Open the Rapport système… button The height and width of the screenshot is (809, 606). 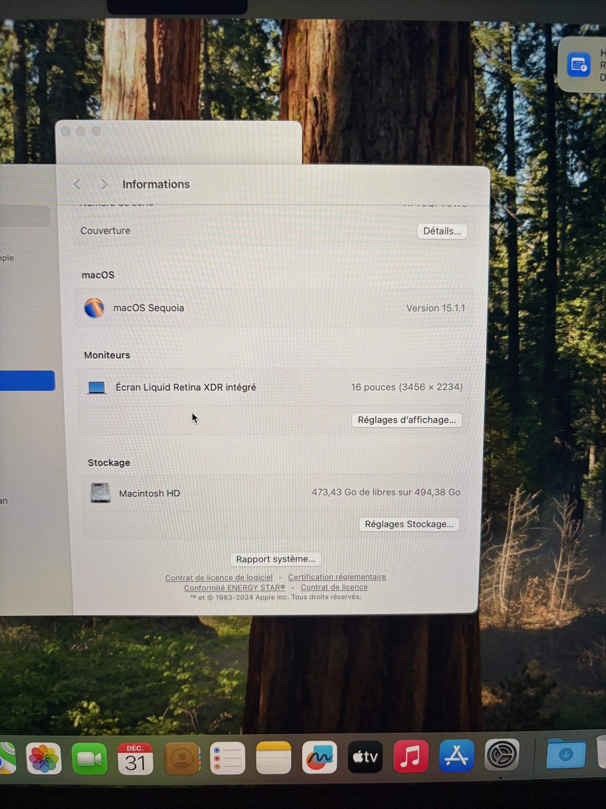tap(276, 559)
